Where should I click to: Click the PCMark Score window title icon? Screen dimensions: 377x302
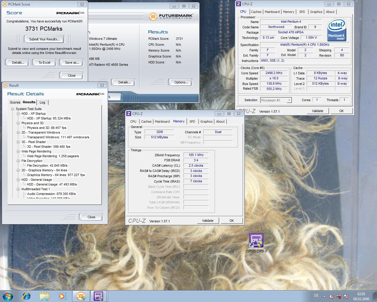[5, 4]
